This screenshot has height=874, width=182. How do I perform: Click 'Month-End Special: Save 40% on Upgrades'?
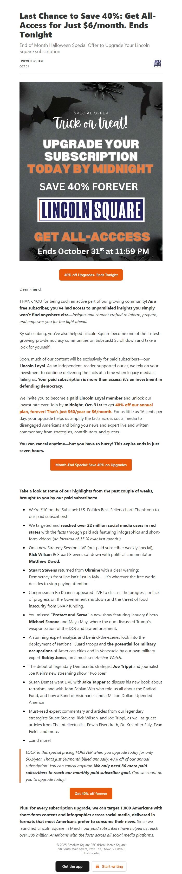(91, 465)
